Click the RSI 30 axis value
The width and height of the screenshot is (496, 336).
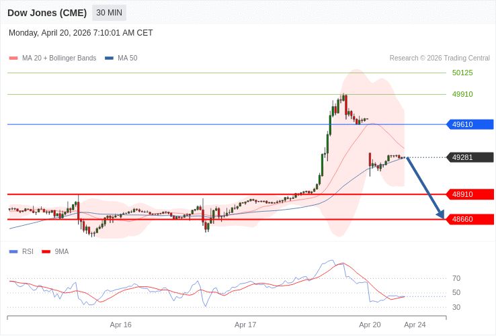click(456, 308)
